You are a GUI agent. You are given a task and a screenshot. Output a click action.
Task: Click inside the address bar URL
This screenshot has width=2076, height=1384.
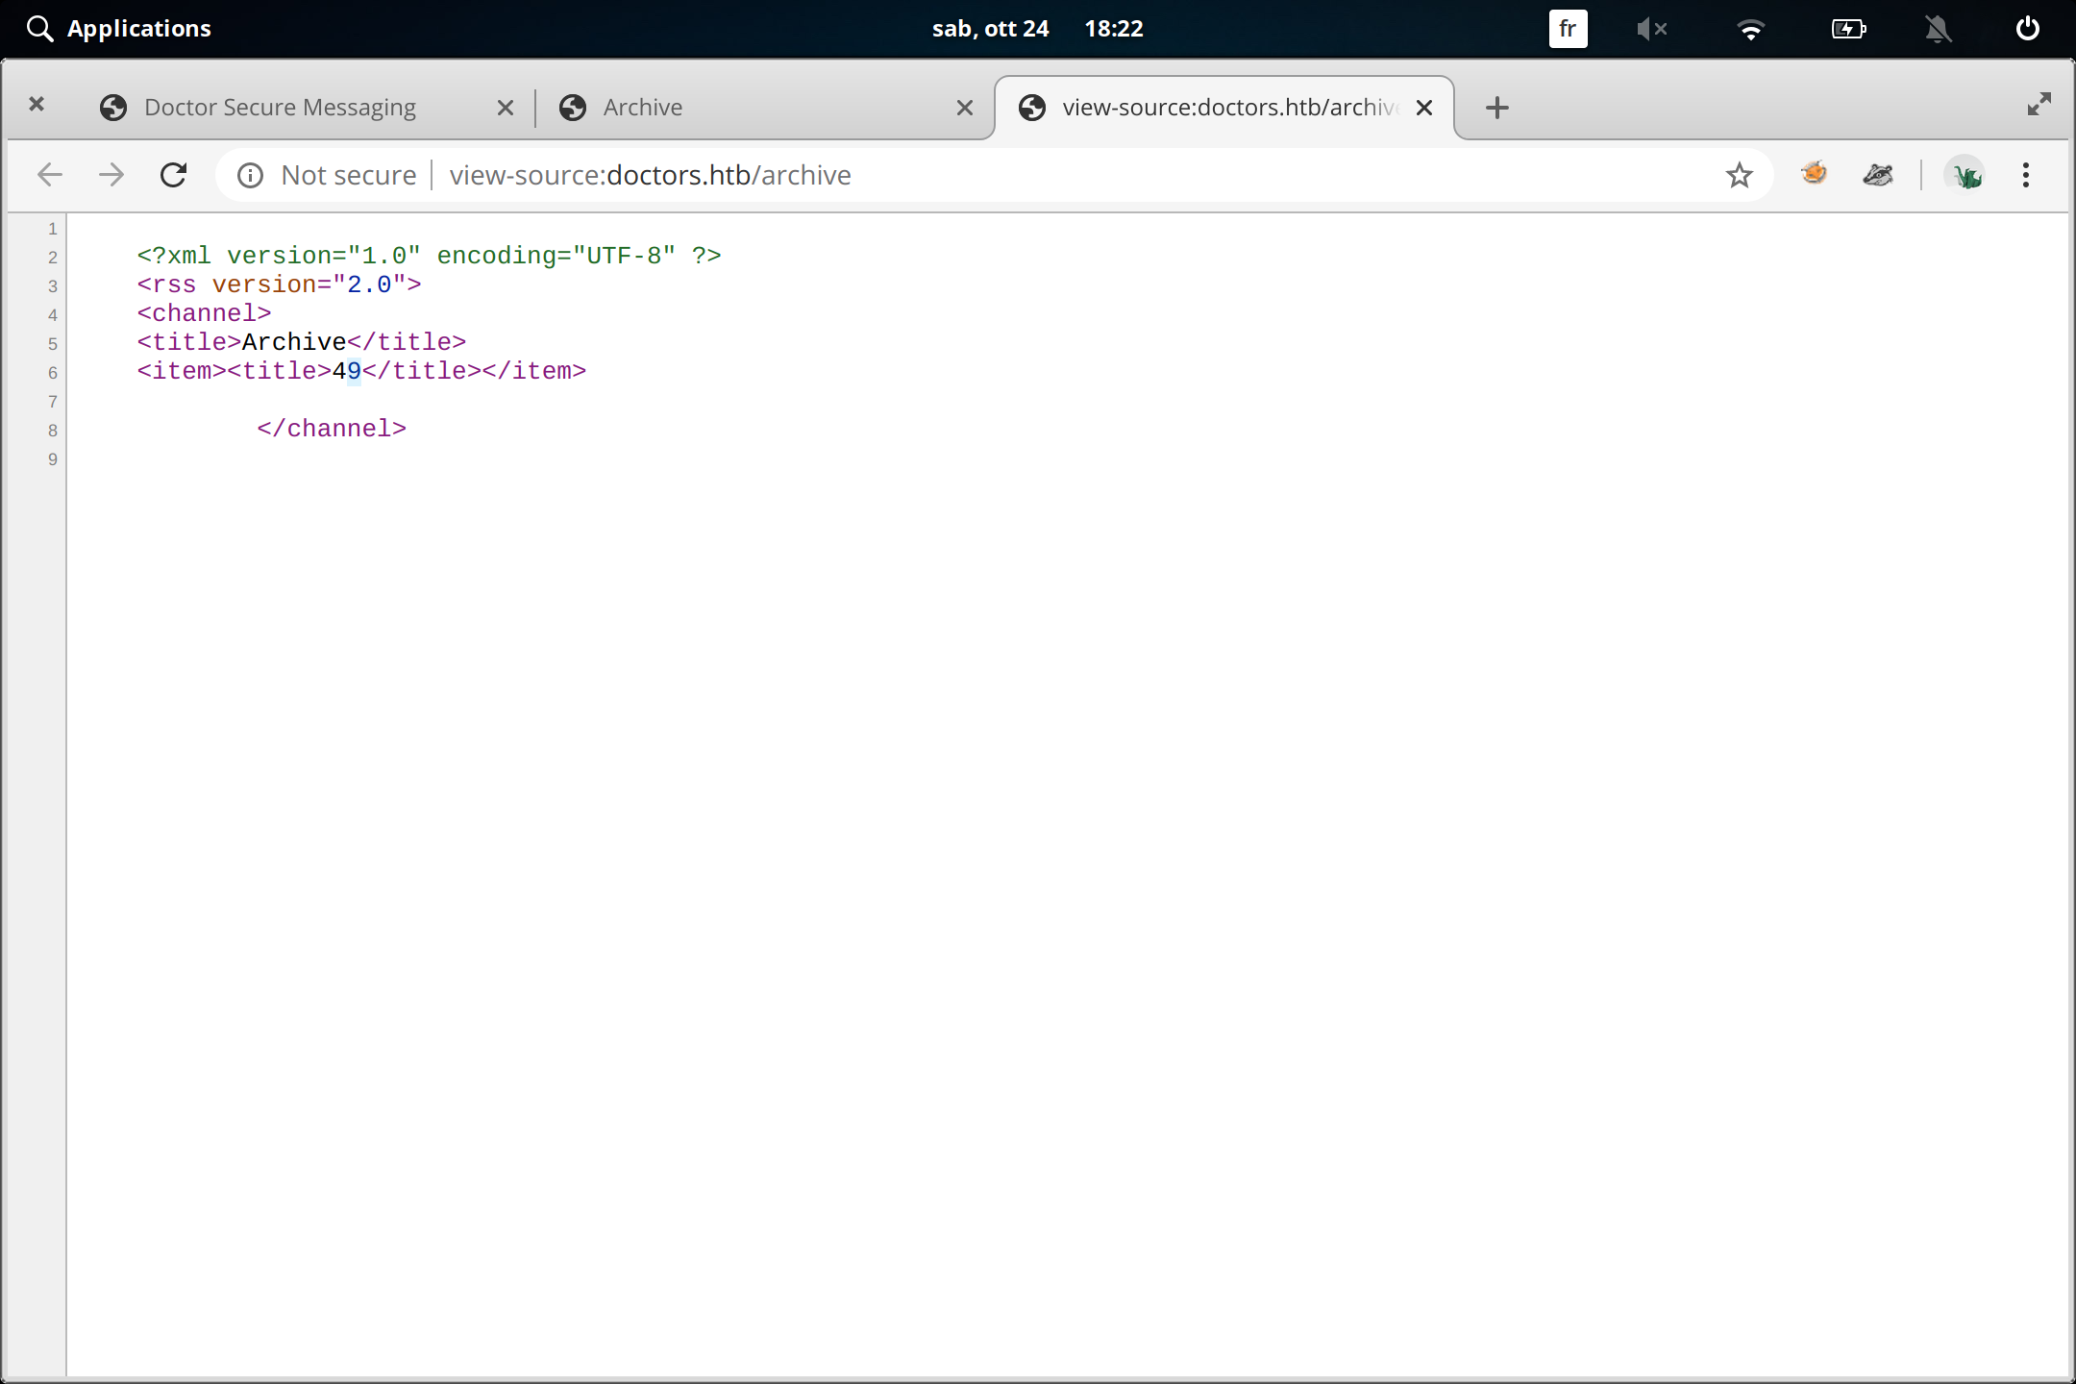pyautogui.click(x=650, y=174)
